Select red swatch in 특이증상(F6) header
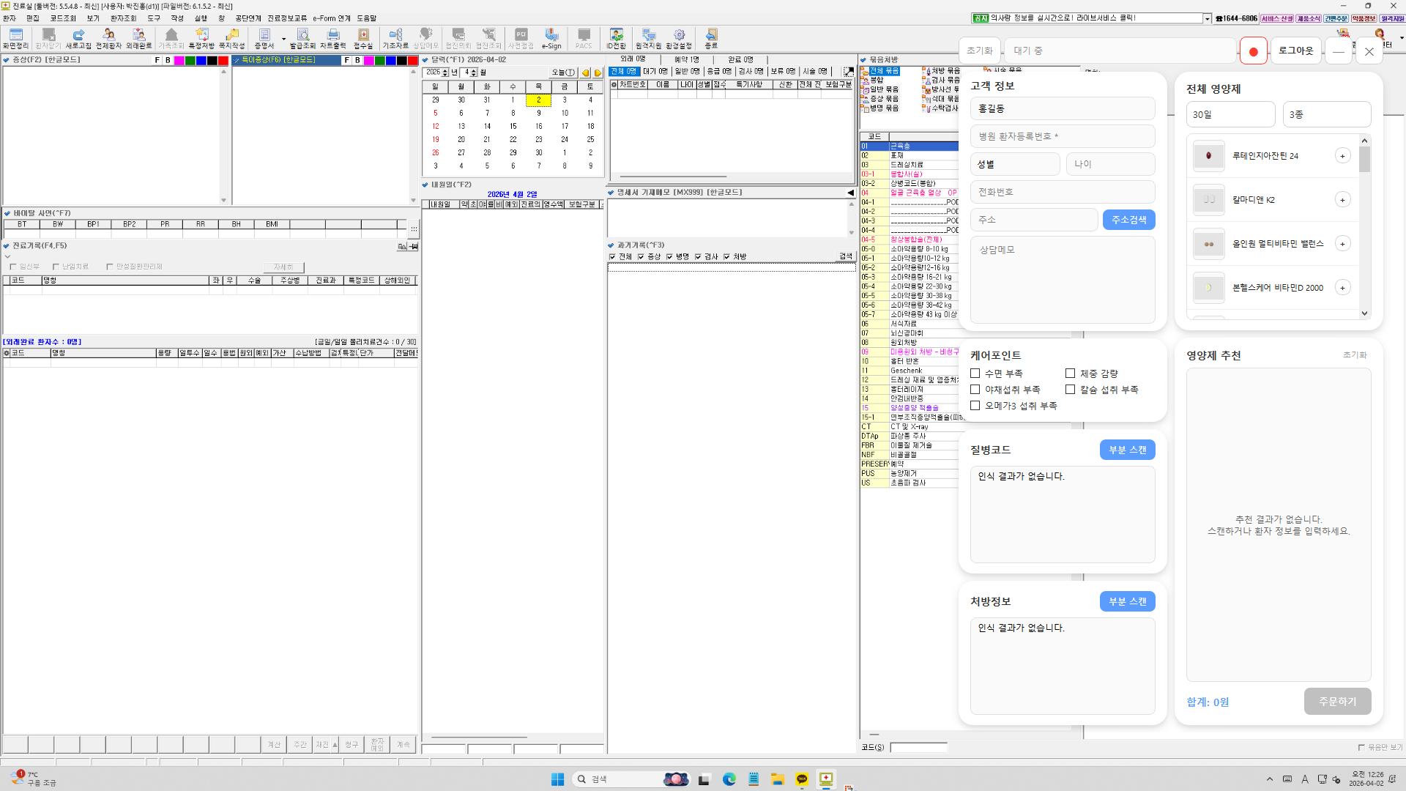Image resolution: width=1406 pixels, height=791 pixels. pyautogui.click(x=412, y=61)
